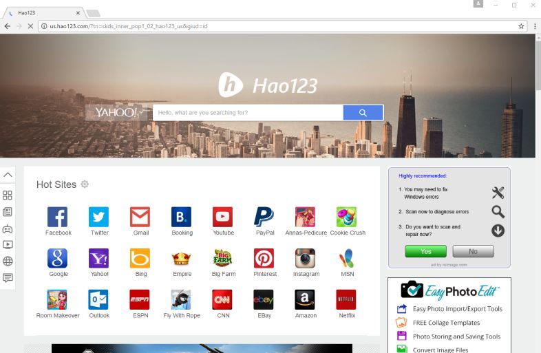Viewport: 541px width, 353px height.
Task: Open the sidebar games controller icon
Action: click(8, 228)
